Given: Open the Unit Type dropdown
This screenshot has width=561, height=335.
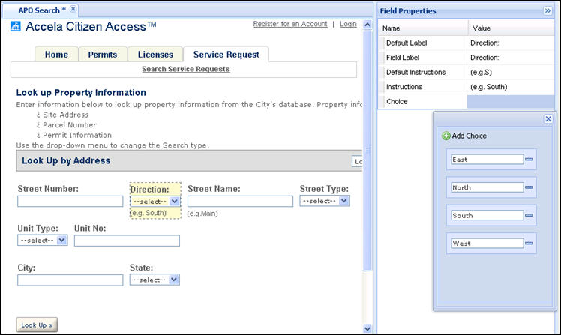Looking at the screenshot, I should [43, 241].
